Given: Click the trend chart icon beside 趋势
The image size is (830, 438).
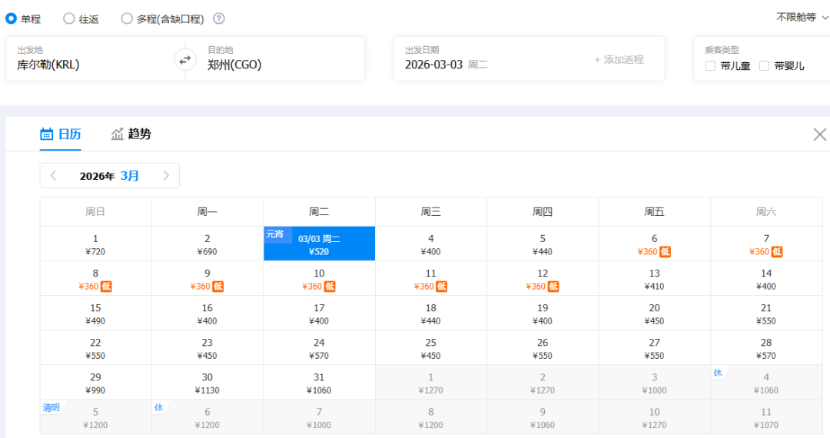Looking at the screenshot, I should 118,134.
